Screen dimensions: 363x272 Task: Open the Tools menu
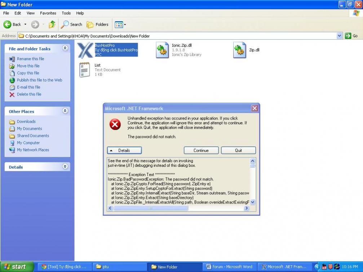66,13
